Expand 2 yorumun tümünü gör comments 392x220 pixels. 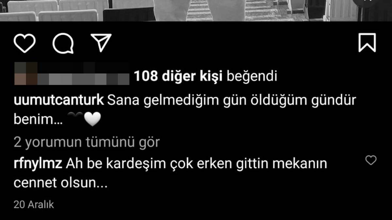coord(87,142)
